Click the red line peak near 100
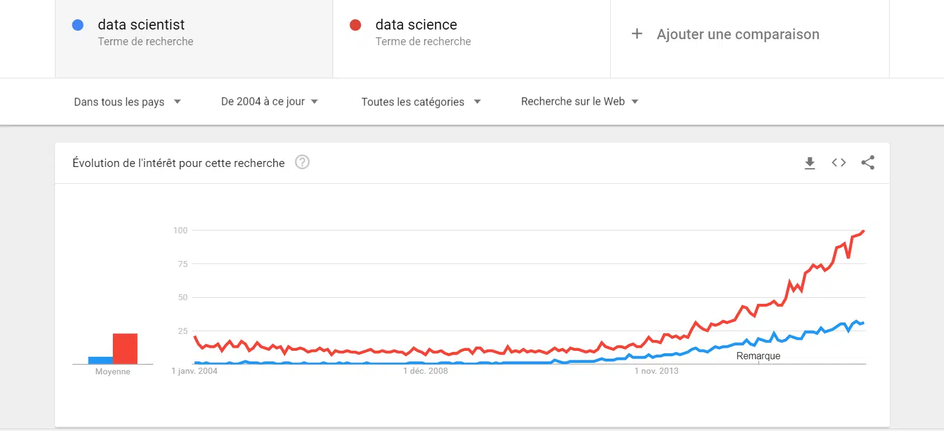 click(x=864, y=231)
